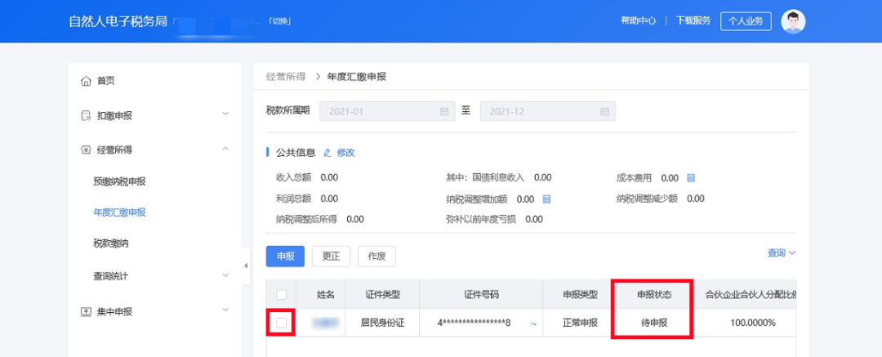Click the 100.0000% allocation ratio cell
Viewport: 882px width, 357px height.
click(x=753, y=324)
